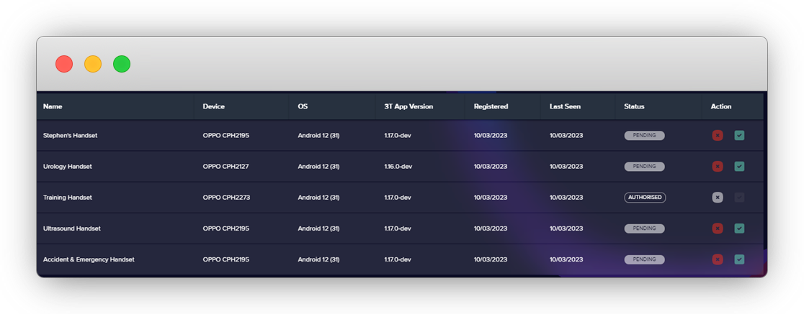804x314 pixels.
Task: Click PENDING badge for Accident & Emergency Handset
Action: 645,259
